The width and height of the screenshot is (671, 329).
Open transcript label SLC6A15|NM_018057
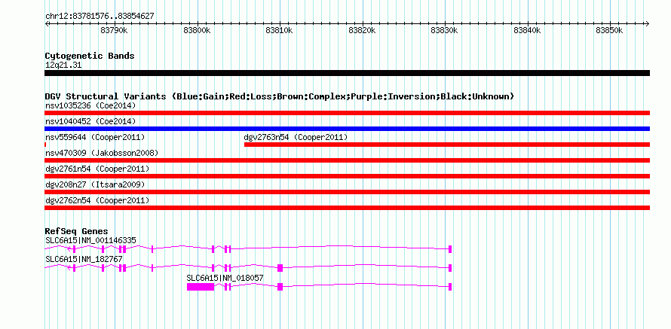[x=225, y=278]
